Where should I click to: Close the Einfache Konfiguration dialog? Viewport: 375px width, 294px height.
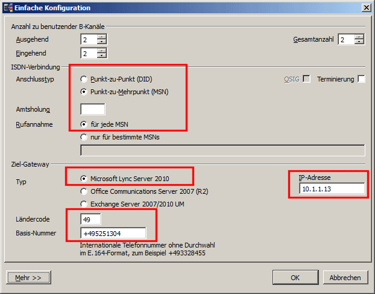(366, 8)
